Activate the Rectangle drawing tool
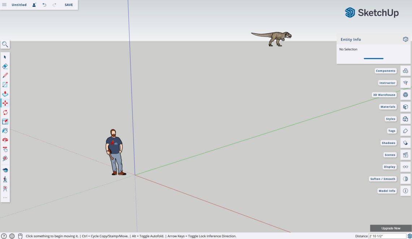The image size is (412, 239). (5, 85)
